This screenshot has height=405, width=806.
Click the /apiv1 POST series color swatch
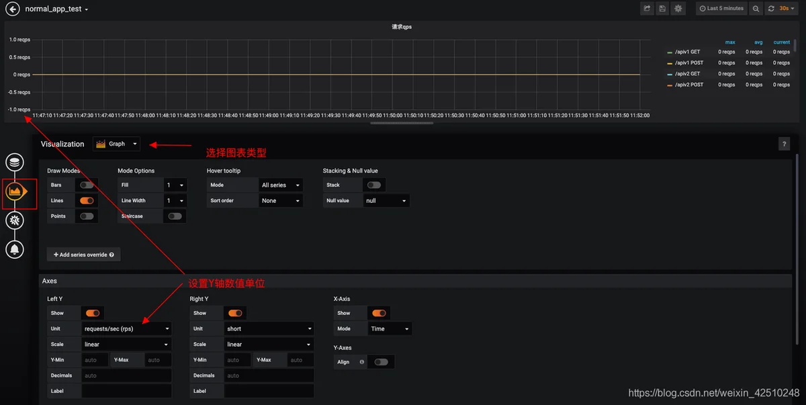670,62
